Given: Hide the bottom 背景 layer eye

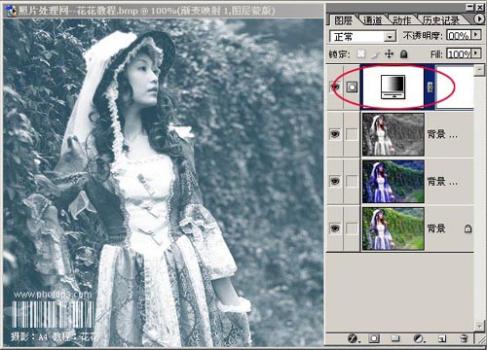Looking at the screenshot, I should coord(335,228).
